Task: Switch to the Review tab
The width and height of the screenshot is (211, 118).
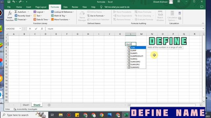Action: tap(75, 7)
